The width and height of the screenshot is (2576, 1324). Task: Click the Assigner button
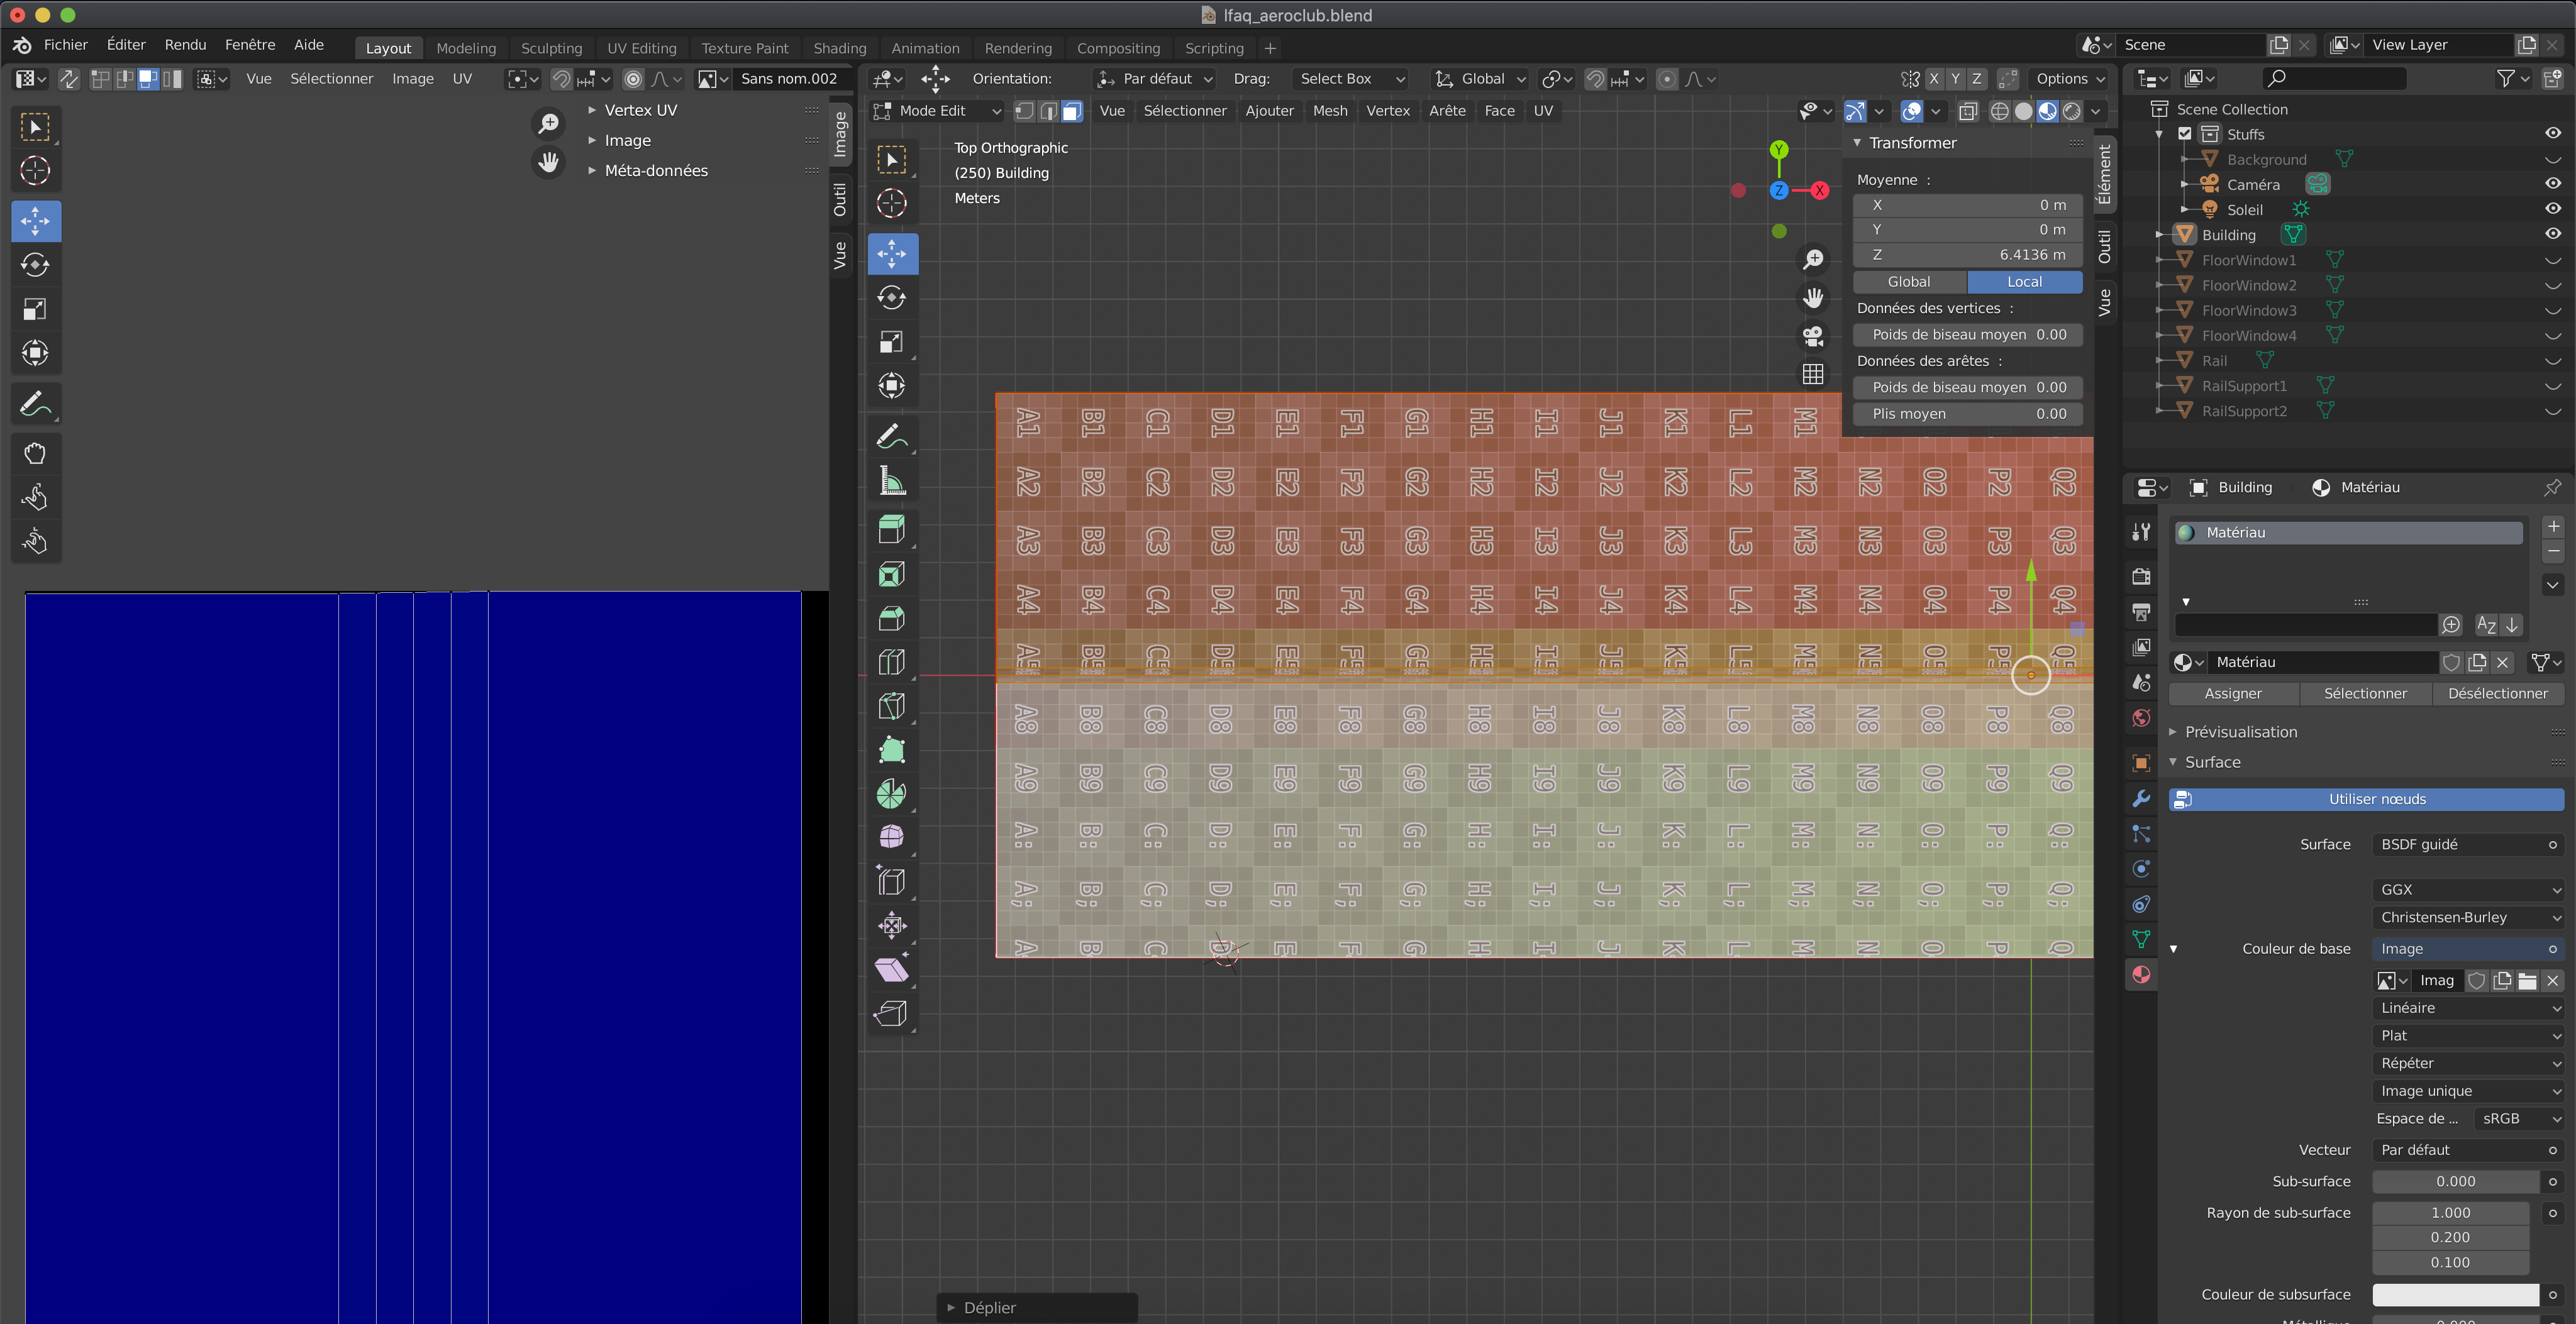coord(2233,693)
